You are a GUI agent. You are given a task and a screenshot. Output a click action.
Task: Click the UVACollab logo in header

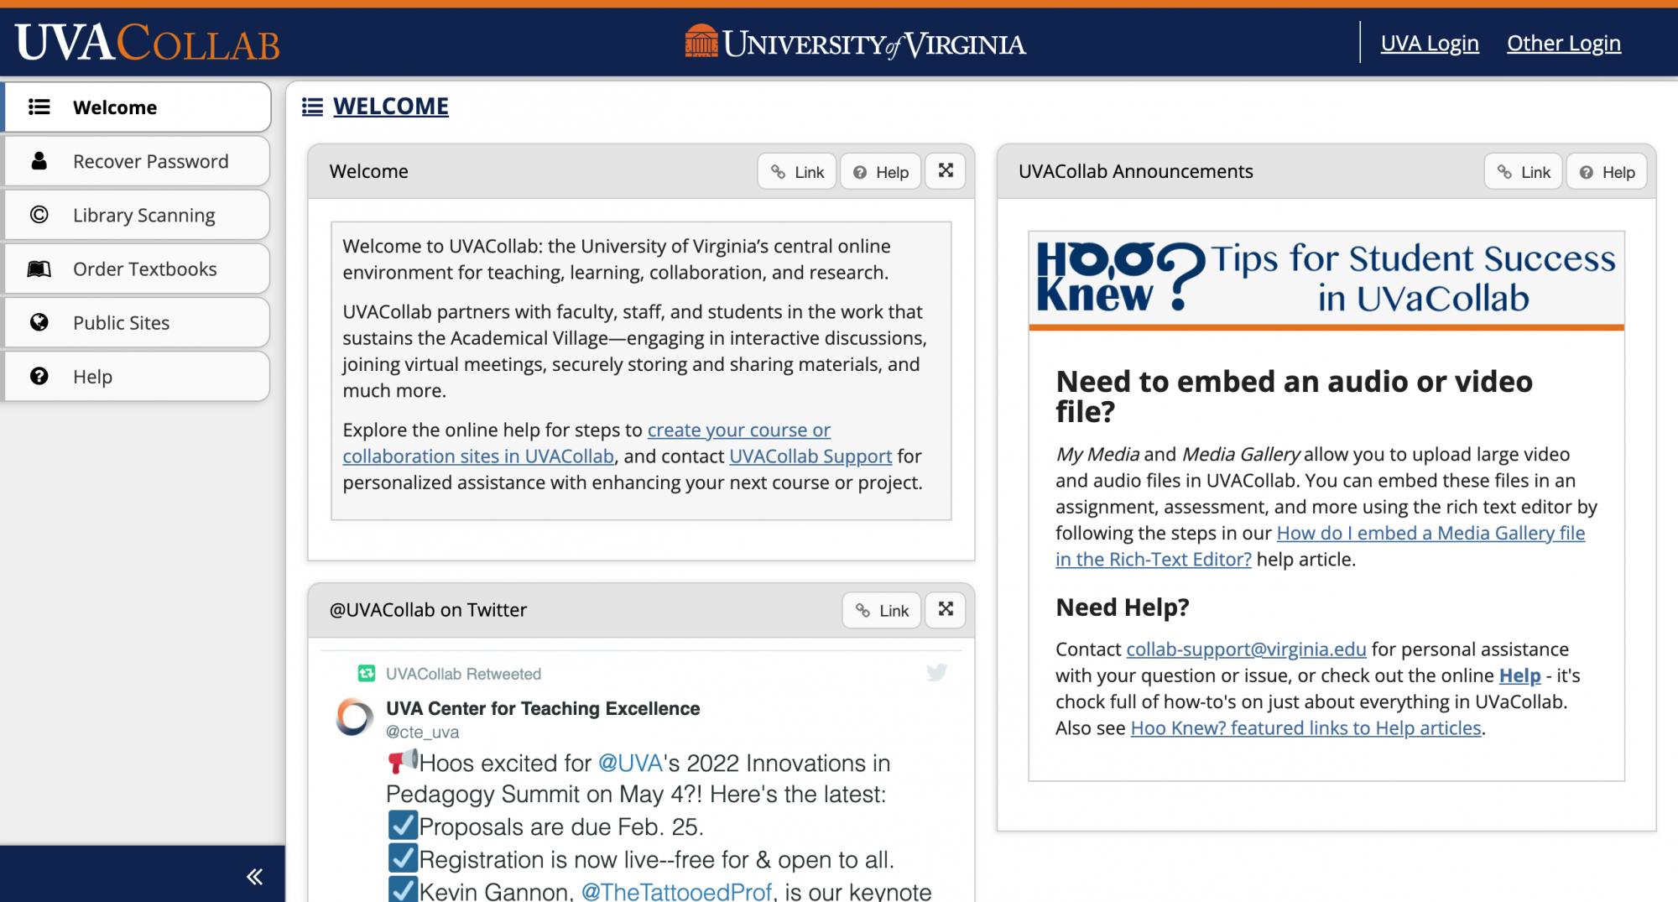pyautogui.click(x=148, y=44)
